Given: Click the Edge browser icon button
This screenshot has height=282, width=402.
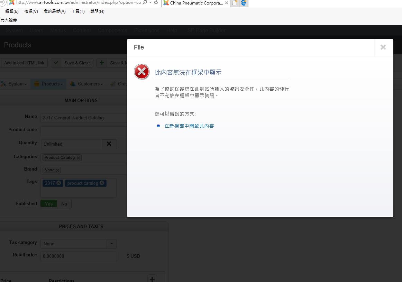Looking at the screenshot, I should coord(244,3).
